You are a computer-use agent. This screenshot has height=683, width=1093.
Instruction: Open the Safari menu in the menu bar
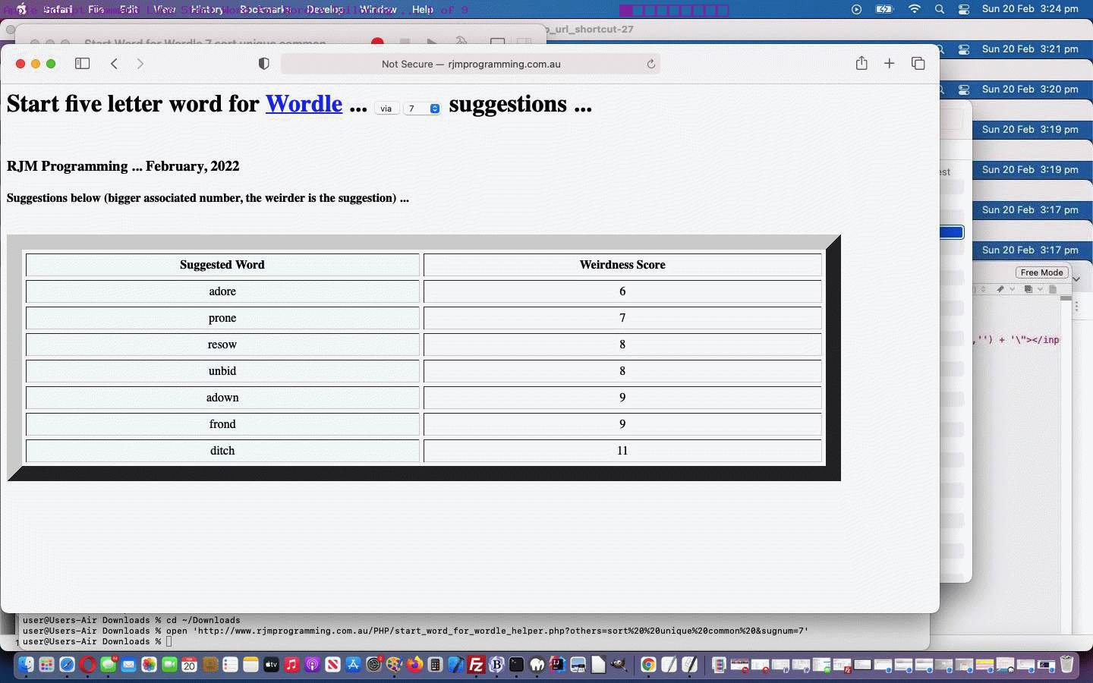point(58,9)
